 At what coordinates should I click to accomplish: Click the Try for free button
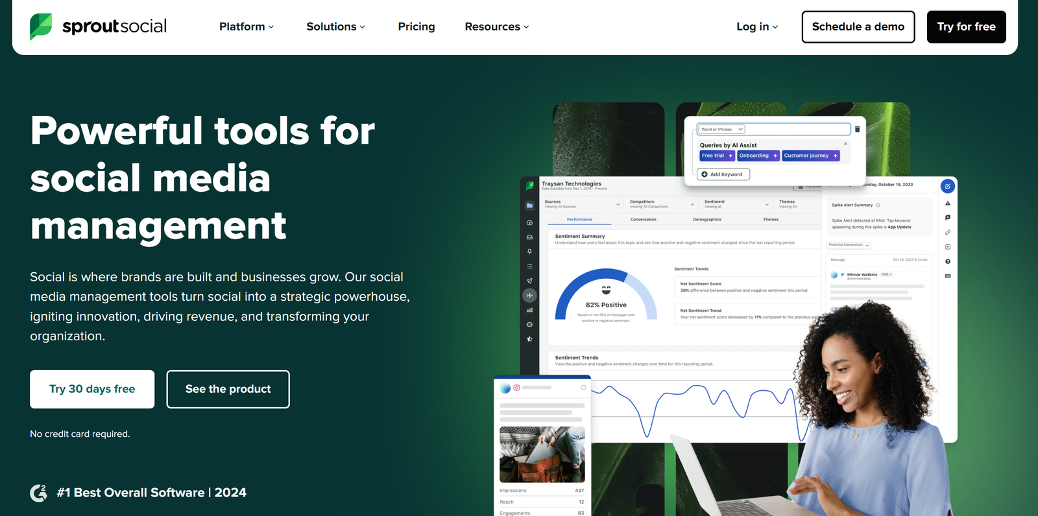coord(966,27)
